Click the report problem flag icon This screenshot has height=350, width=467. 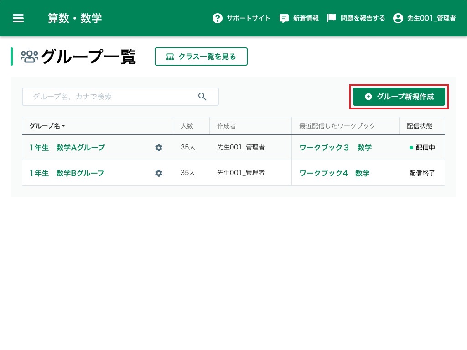tap(332, 18)
